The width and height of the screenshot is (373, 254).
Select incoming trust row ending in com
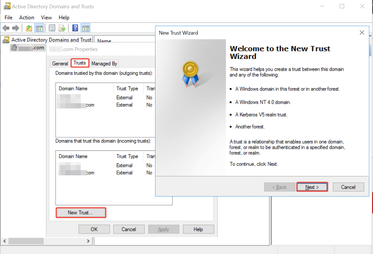(105, 173)
